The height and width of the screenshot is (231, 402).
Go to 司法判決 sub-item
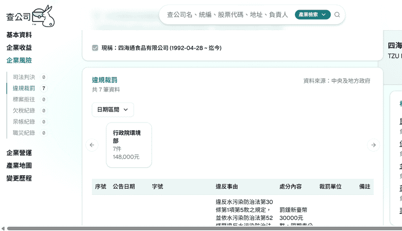pos(24,77)
